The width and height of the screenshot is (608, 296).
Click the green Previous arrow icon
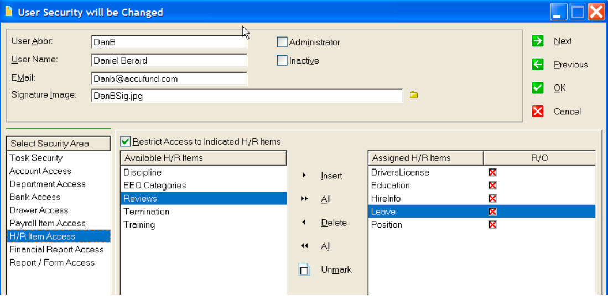pyautogui.click(x=537, y=64)
